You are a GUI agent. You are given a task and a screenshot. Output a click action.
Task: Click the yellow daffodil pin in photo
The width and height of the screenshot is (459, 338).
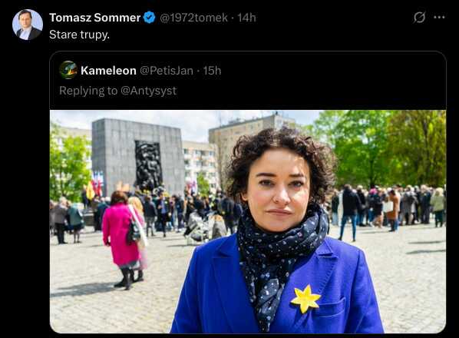[305, 299]
